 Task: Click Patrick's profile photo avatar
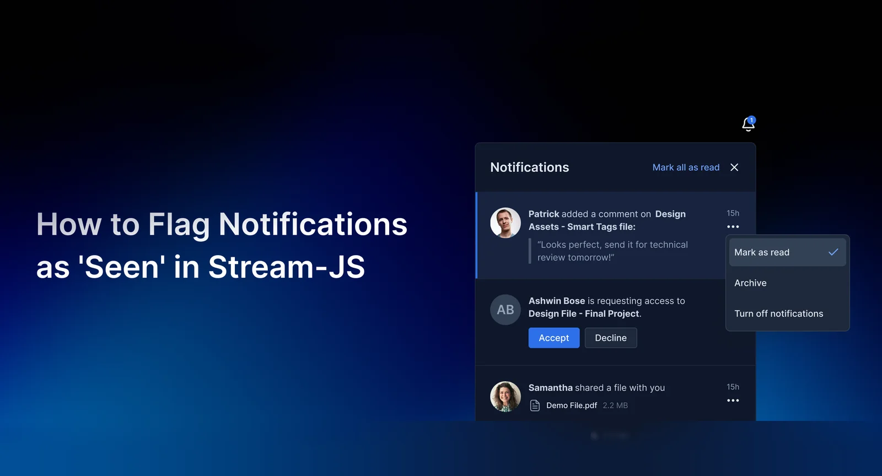pos(505,223)
